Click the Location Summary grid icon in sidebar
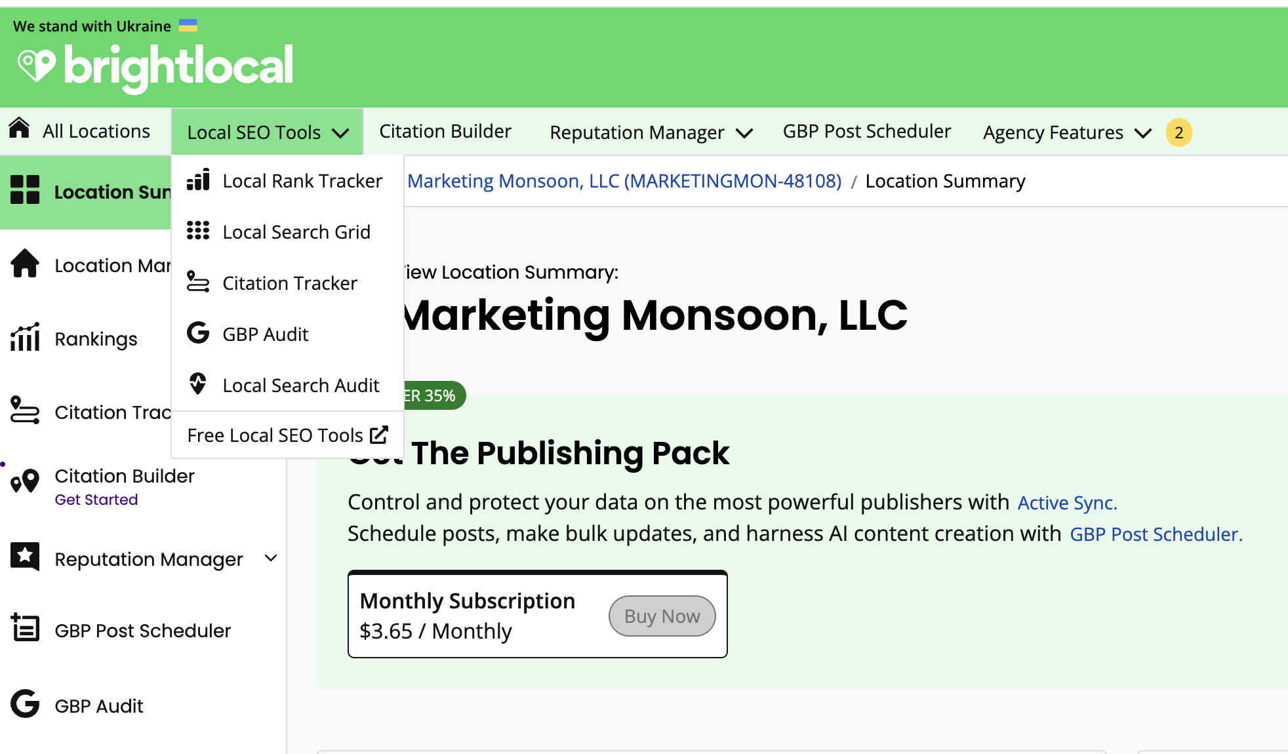Viewport: 1288px width, 754px height. pyautogui.click(x=25, y=190)
